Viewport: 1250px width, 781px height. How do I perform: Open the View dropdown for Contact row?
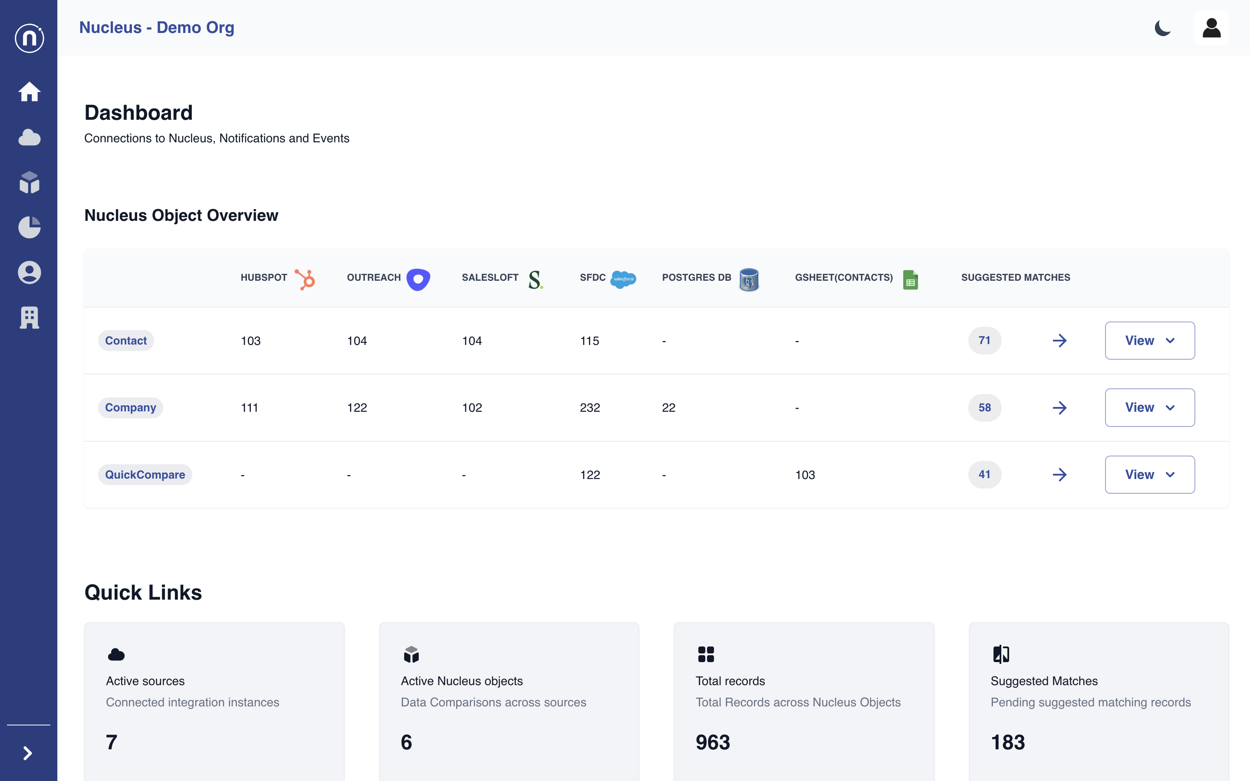tap(1149, 341)
